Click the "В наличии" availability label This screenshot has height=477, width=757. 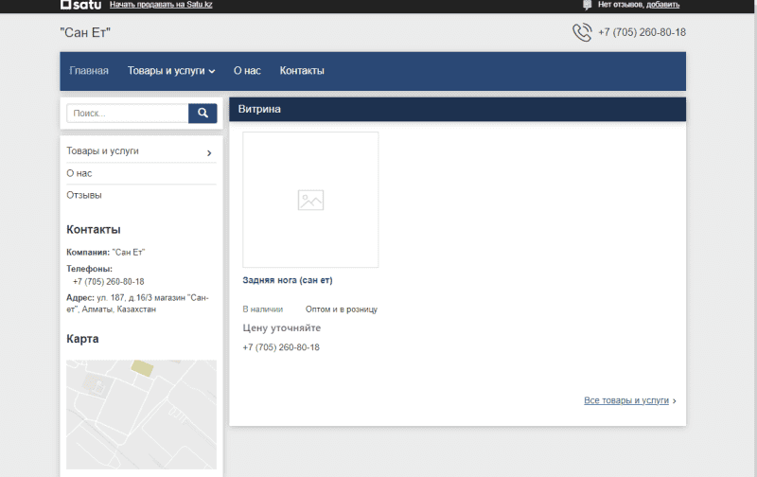tap(263, 309)
